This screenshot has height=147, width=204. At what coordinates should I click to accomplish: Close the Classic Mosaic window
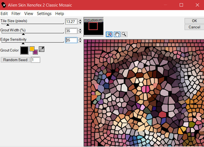tap(197, 5)
